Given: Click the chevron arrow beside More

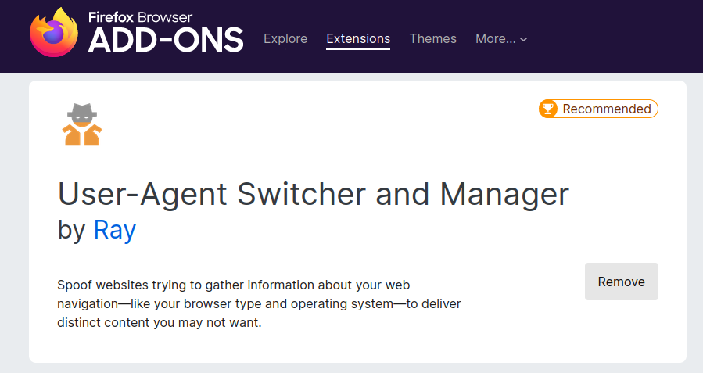Looking at the screenshot, I should coord(523,39).
